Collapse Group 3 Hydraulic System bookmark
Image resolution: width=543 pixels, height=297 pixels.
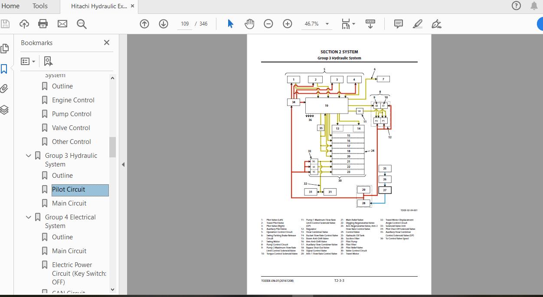click(x=29, y=156)
